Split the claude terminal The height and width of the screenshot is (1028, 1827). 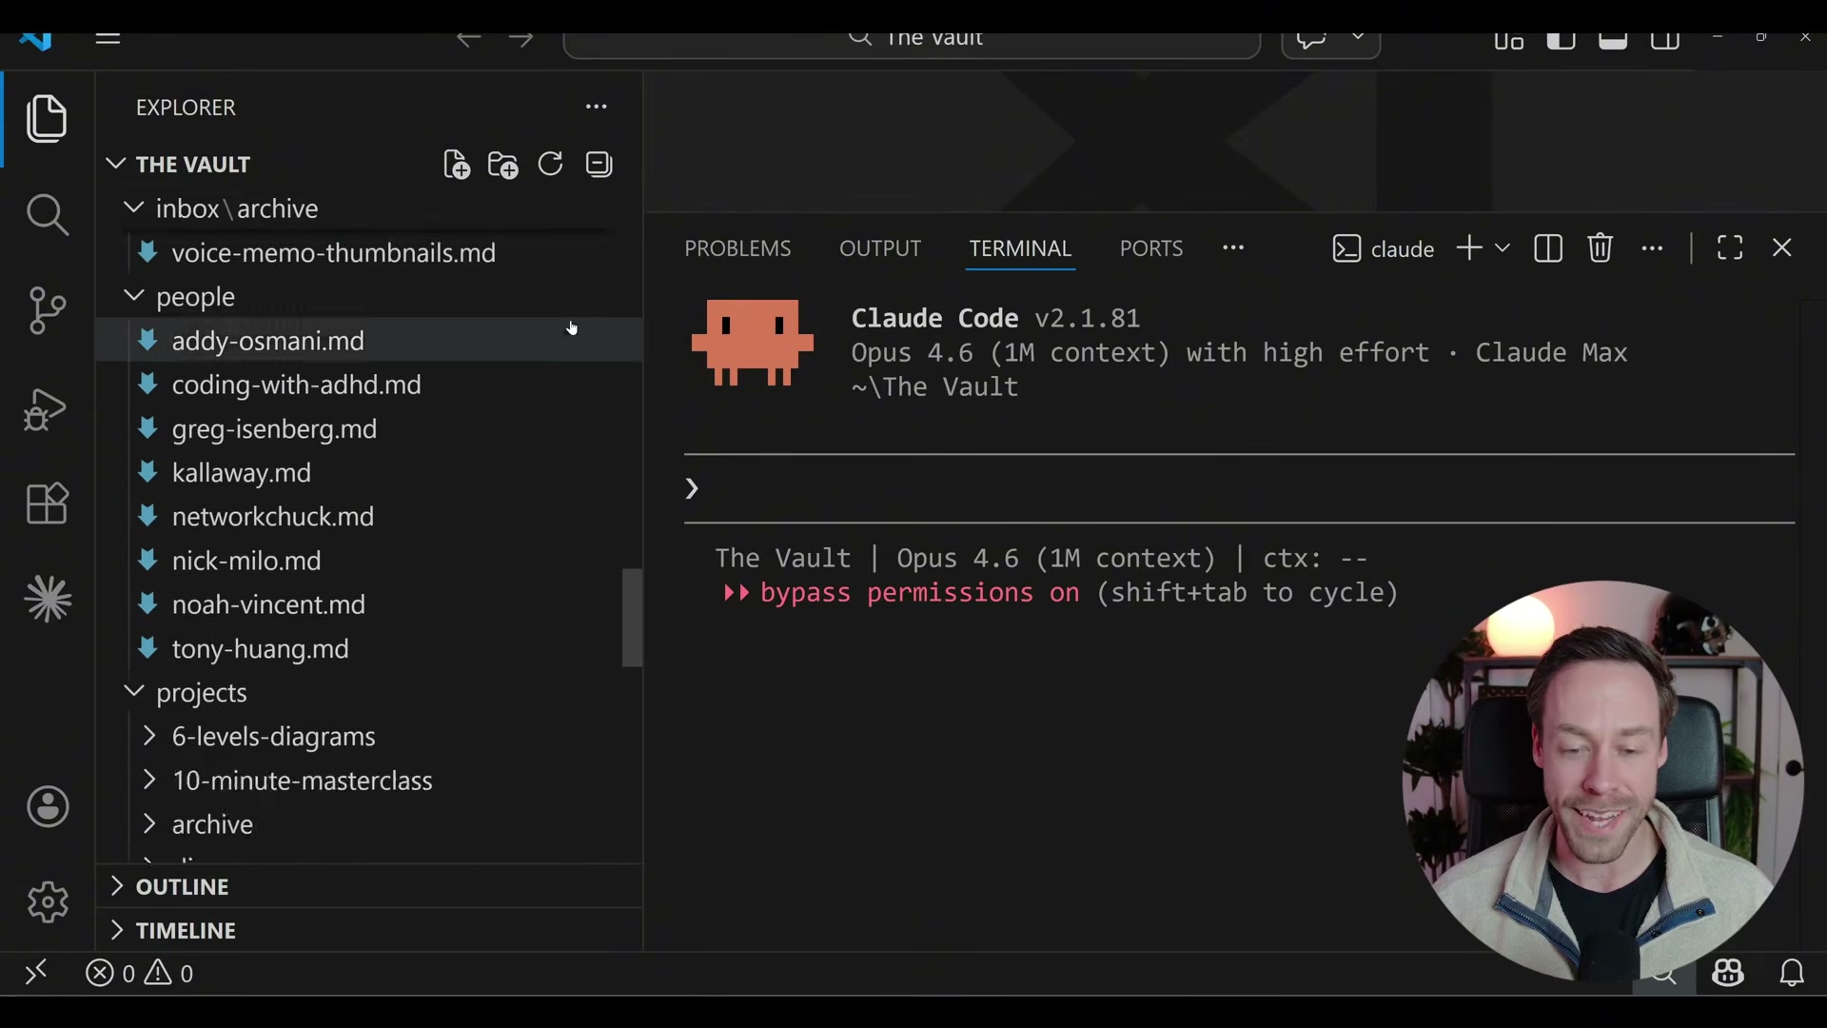pyautogui.click(x=1548, y=247)
